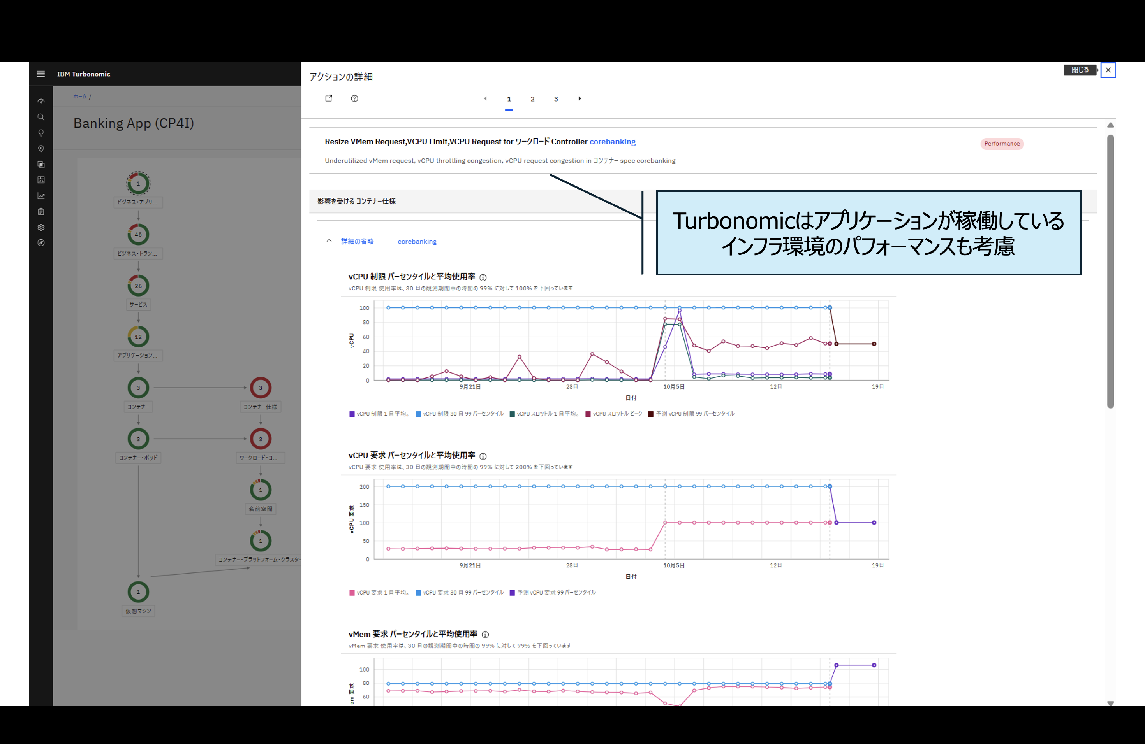Click the location pin placement icon
The image size is (1145, 744).
41,149
